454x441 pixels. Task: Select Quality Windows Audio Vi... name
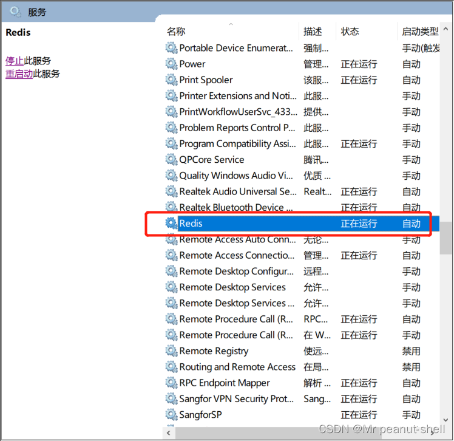coord(236,176)
